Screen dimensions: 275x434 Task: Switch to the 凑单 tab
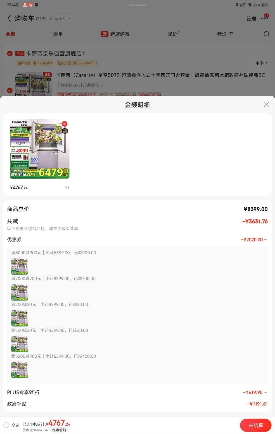(x=58, y=34)
